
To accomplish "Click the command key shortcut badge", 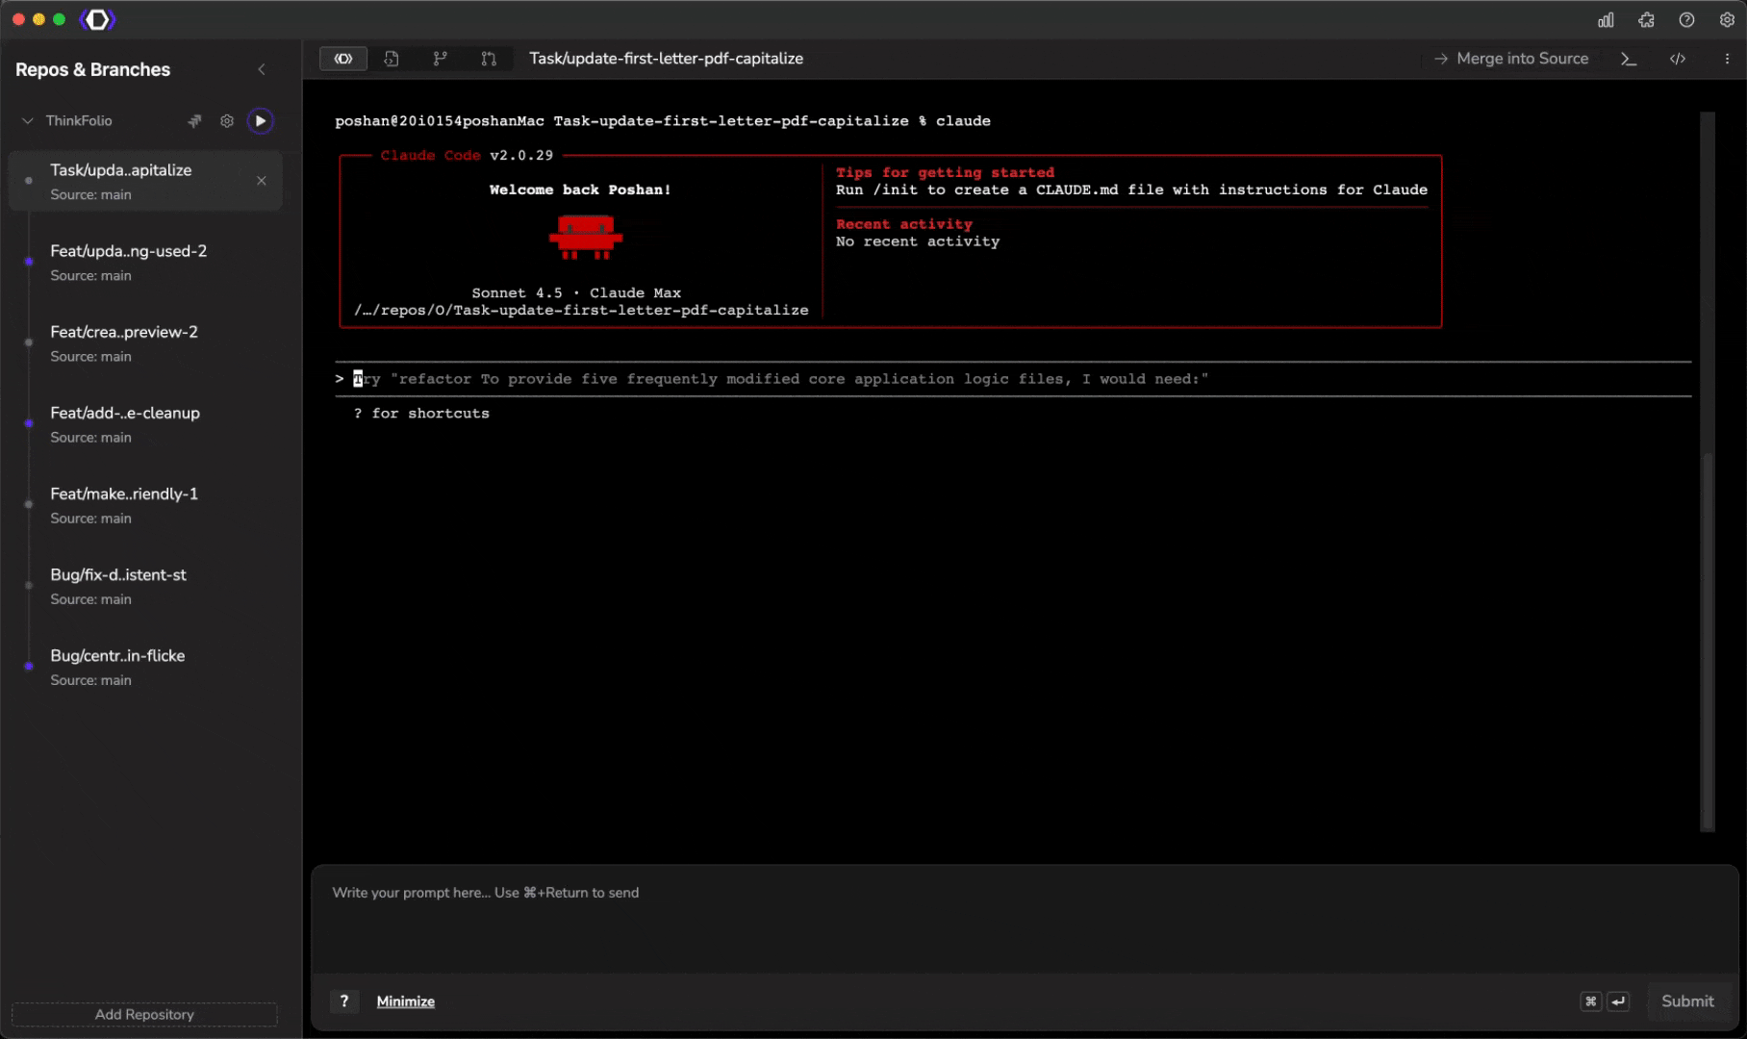I will coord(1591,1001).
